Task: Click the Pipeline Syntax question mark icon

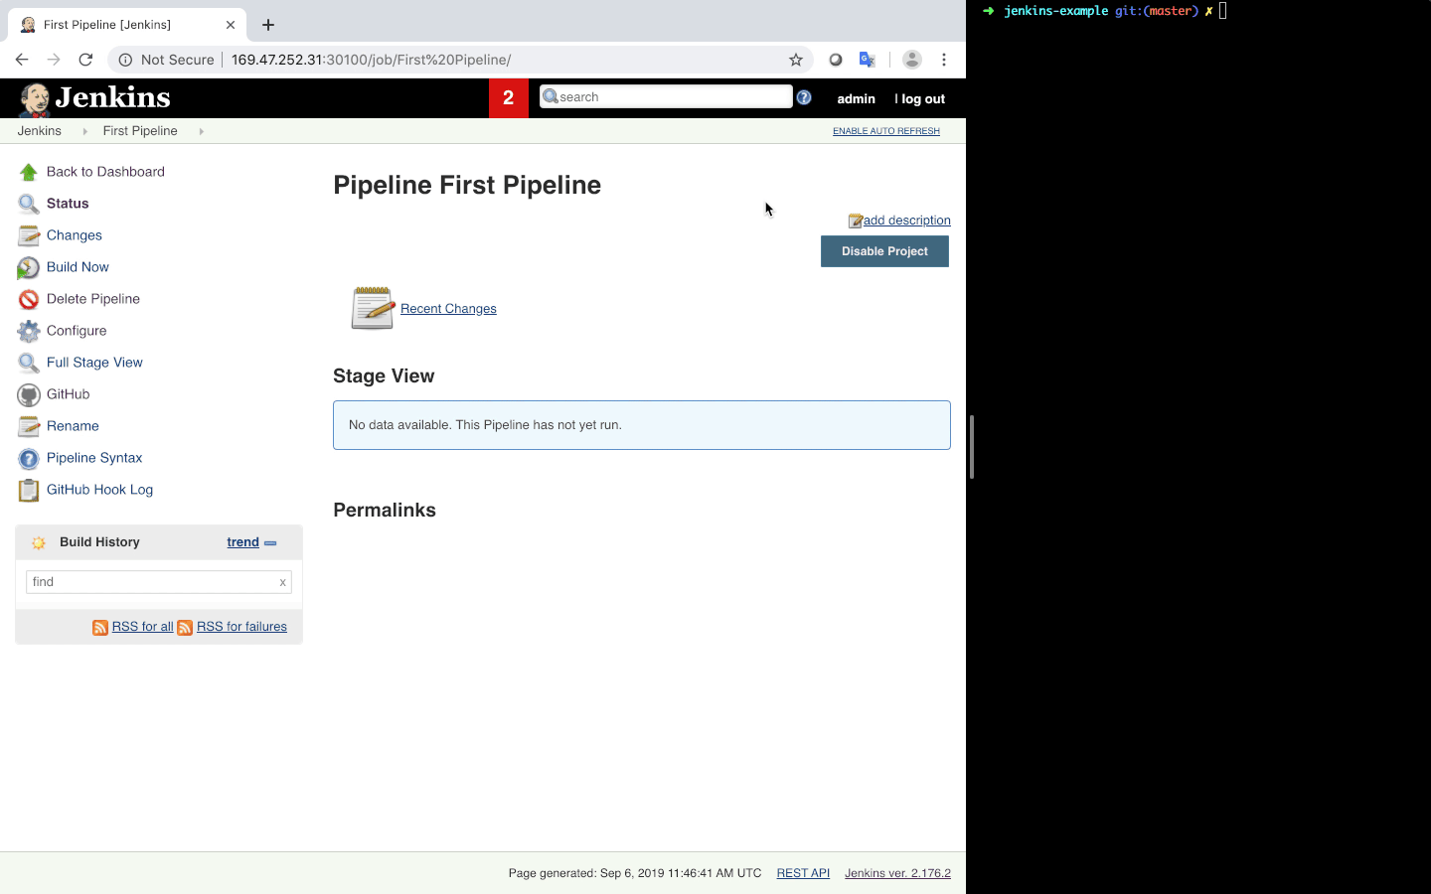Action: pyautogui.click(x=29, y=458)
